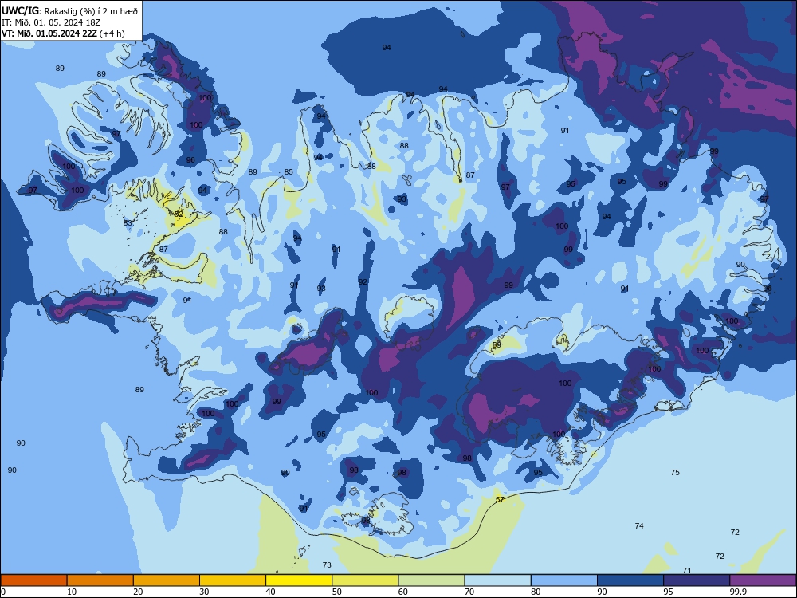Viewport: 797px width, 598px height.
Task: Pick the bright yellow 40–50 legend swatch
Action: tap(299, 580)
